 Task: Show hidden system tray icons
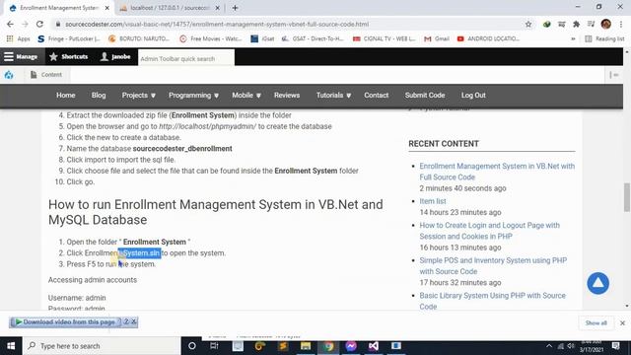549,346
